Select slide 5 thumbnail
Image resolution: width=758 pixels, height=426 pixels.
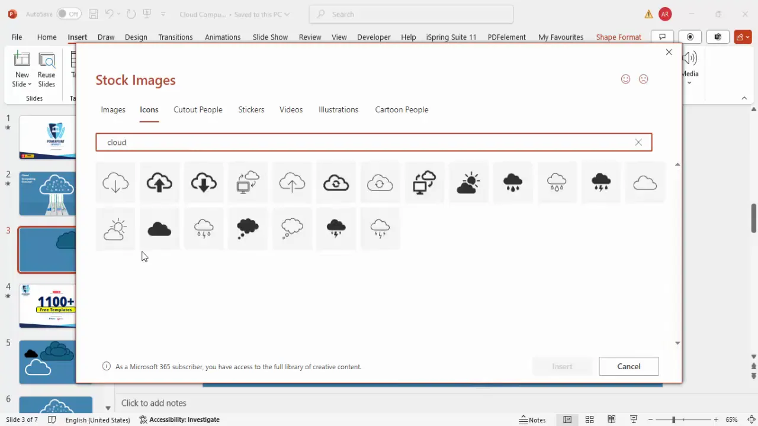[47, 362]
